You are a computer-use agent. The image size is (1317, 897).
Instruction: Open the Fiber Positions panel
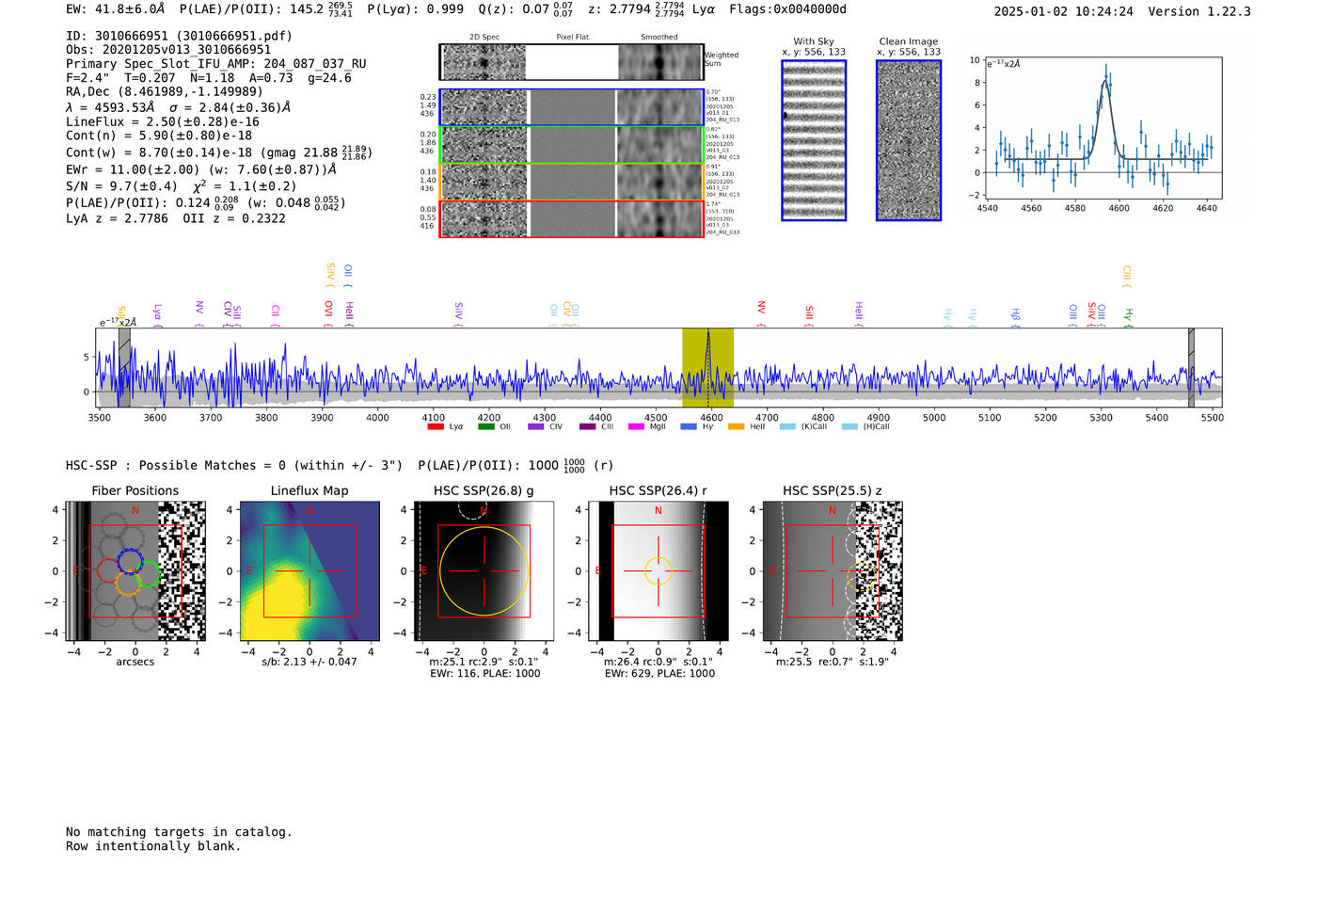(135, 571)
